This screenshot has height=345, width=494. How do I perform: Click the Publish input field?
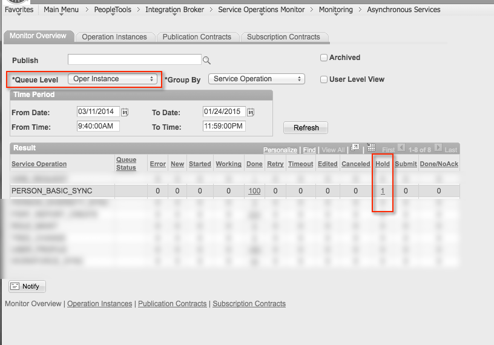[x=134, y=59]
